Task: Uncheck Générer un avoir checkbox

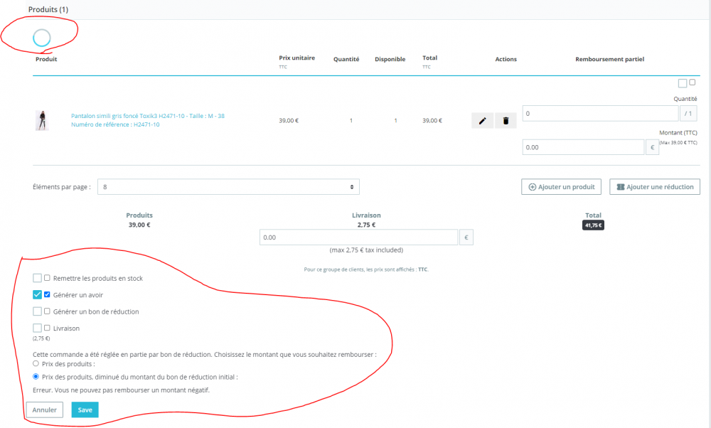Action: tap(37, 295)
